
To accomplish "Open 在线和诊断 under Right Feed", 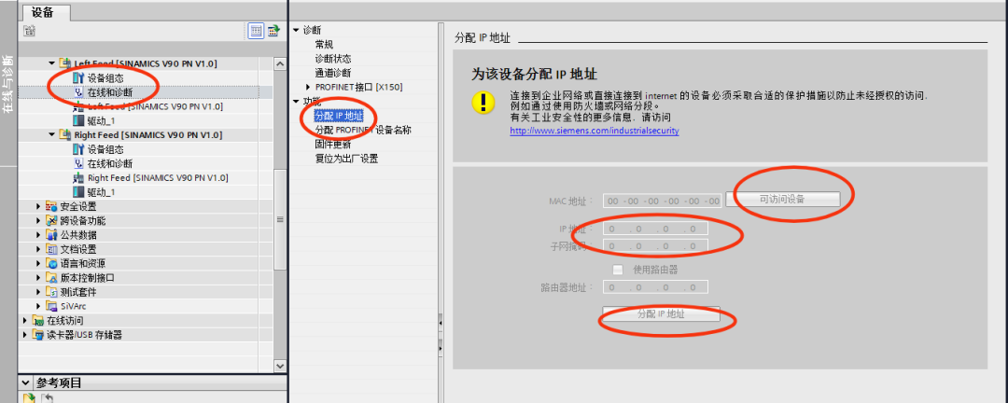I will point(110,163).
